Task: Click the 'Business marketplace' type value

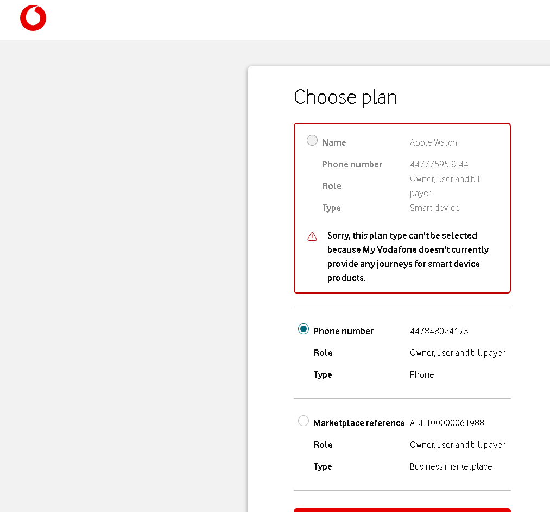Action: click(x=451, y=466)
